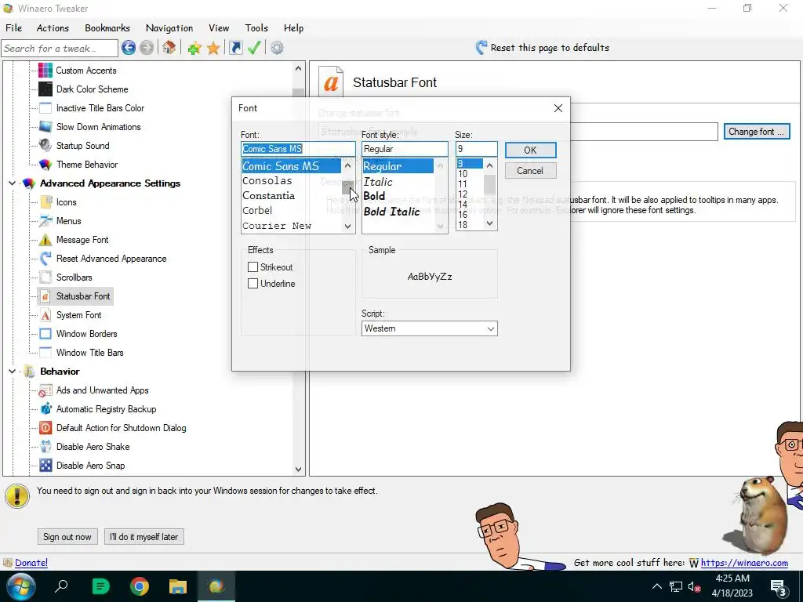Click the Startup Sound speaker icon

point(45,145)
